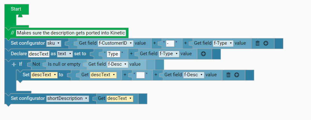Click plus circle icon in Set descText row
The width and height of the screenshot is (311, 120).
237,75
